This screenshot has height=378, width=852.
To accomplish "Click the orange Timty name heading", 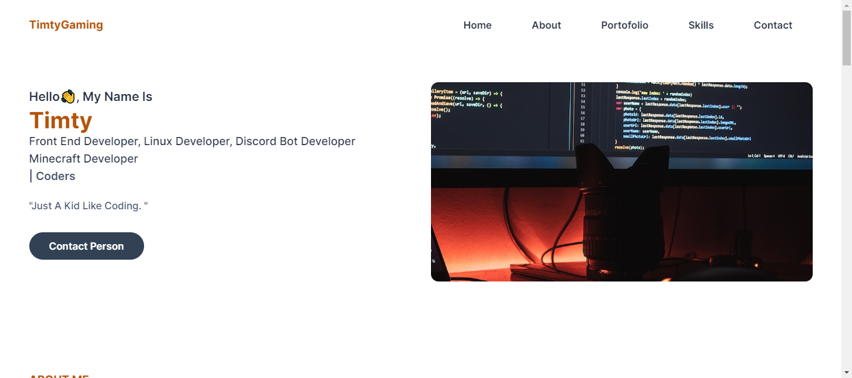I will click(61, 120).
